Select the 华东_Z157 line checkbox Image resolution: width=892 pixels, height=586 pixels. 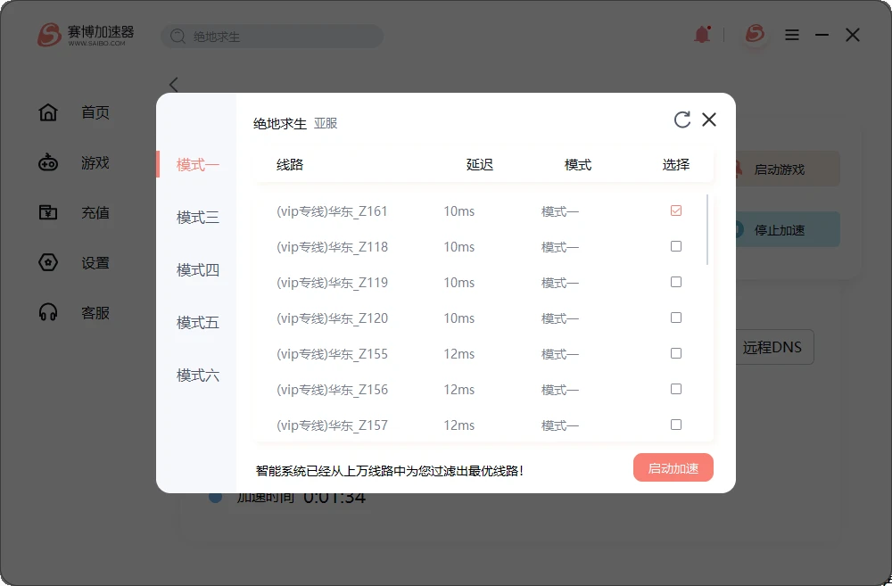coord(676,425)
